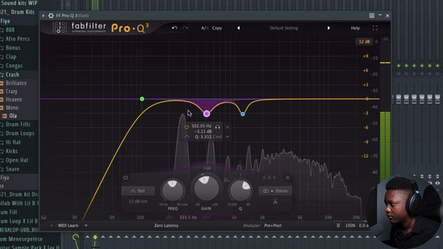The image size is (443, 249).
Task: Toggle the band bypass in the control panel
Action: click(x=125, y=178)
